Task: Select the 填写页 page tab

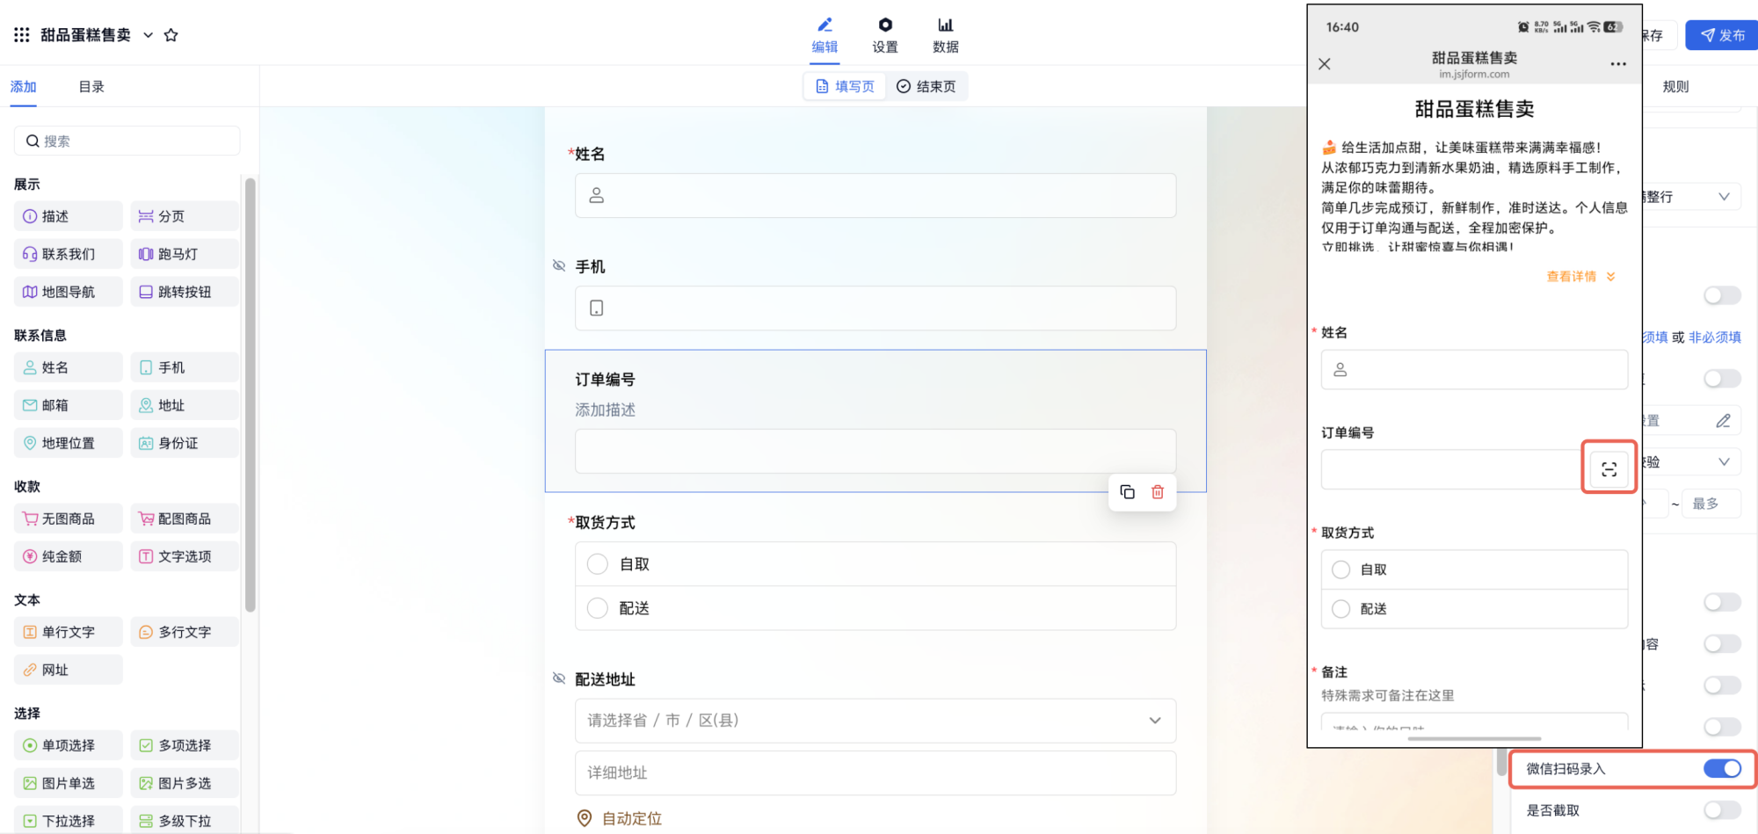Action: 846,86
